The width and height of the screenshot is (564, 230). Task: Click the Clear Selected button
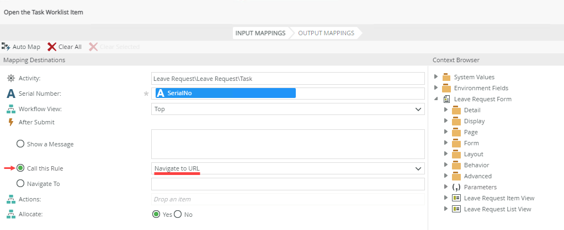[x=115, y=47]
